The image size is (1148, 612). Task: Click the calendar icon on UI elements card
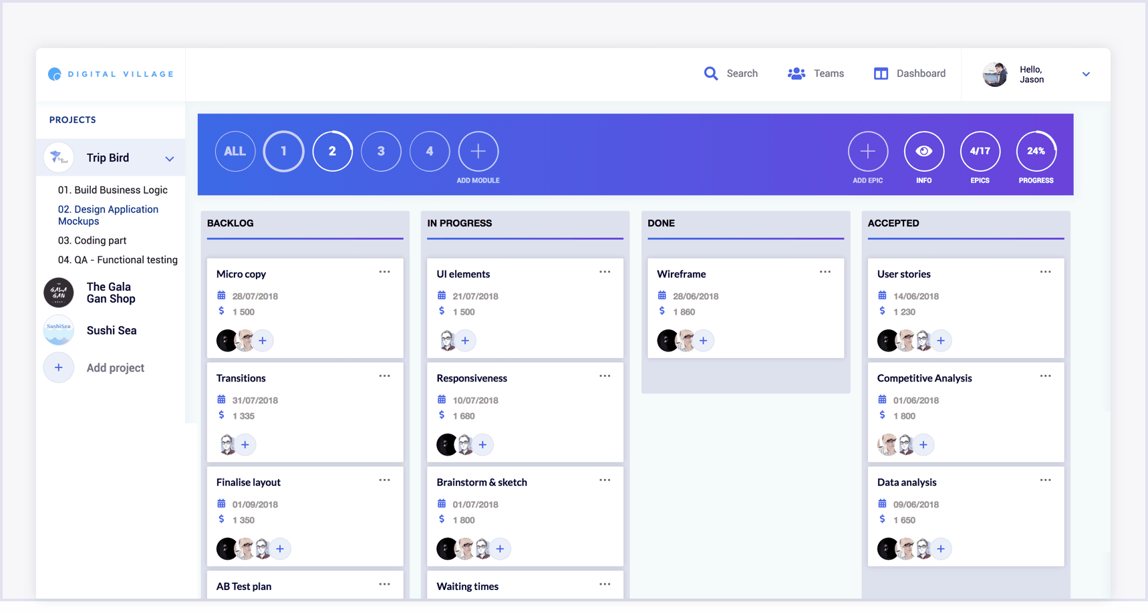pyautogui.click(x=442, y=295)
